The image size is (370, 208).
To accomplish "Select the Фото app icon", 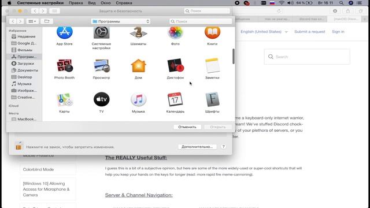I will pos(175,32).
